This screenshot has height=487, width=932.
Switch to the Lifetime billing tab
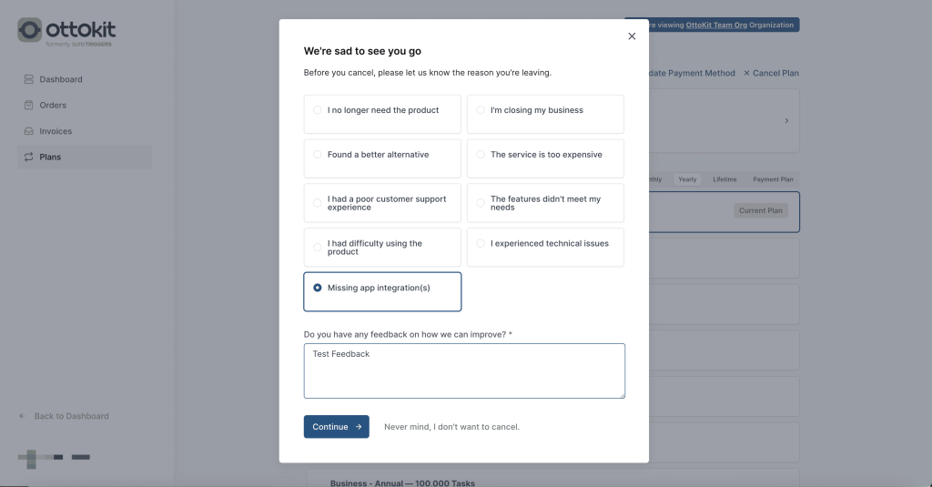(x=725, y=179)
